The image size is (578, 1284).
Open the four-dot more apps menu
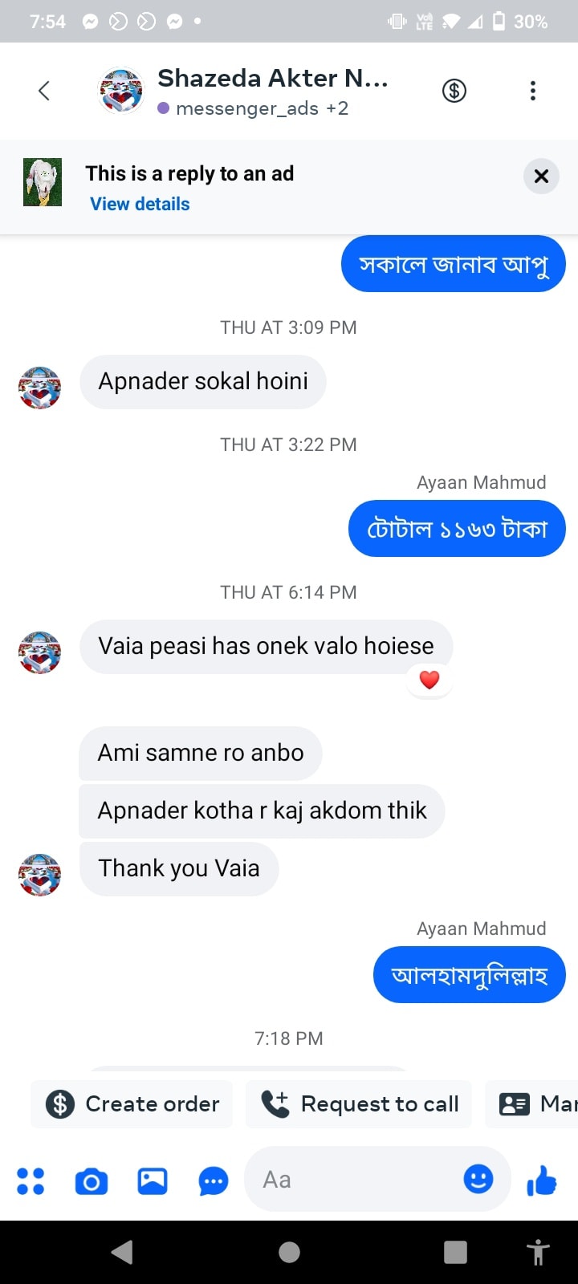31,1180
